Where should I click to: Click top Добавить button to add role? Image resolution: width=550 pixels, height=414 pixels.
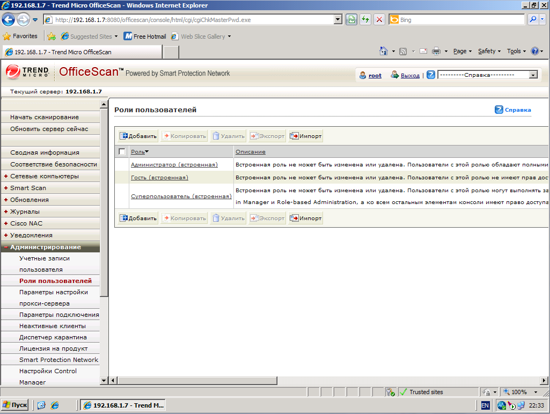click(x=138, y=136)
